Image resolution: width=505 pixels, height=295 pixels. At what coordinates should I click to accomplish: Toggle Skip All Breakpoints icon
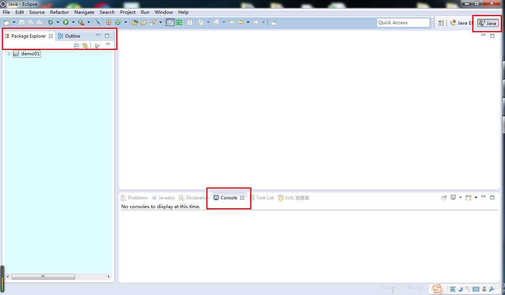click(98, 23)
